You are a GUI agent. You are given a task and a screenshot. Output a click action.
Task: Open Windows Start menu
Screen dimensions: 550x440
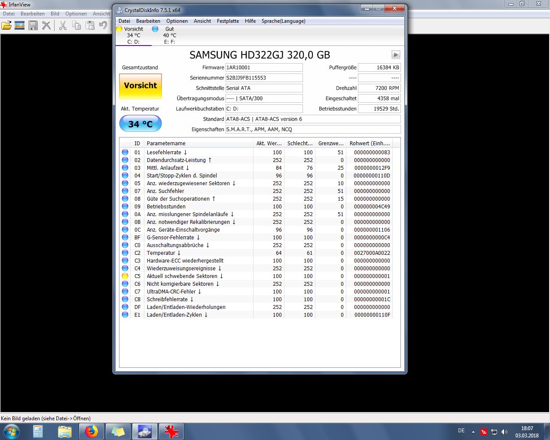12,431
